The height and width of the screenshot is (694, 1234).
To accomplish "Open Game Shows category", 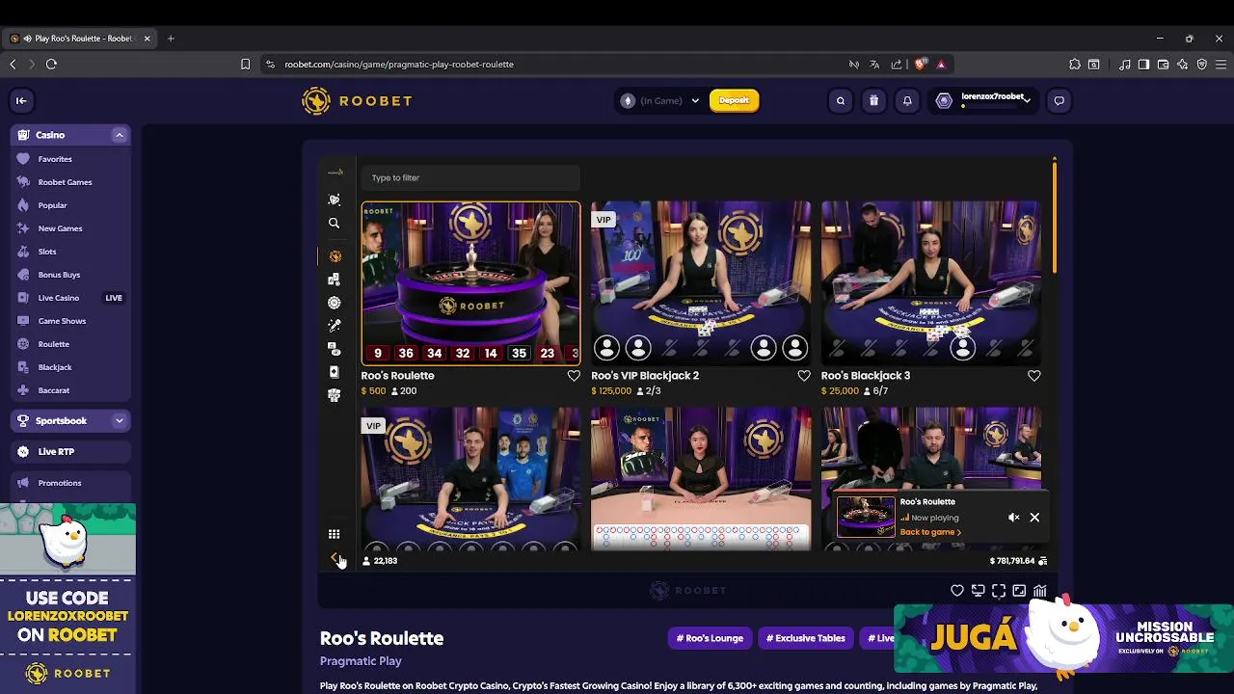I will 62,321.
